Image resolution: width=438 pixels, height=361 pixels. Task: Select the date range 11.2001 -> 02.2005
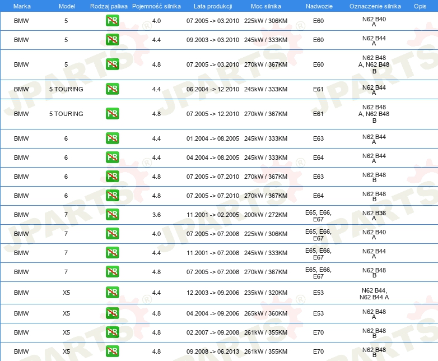click(x=213, y=215)
